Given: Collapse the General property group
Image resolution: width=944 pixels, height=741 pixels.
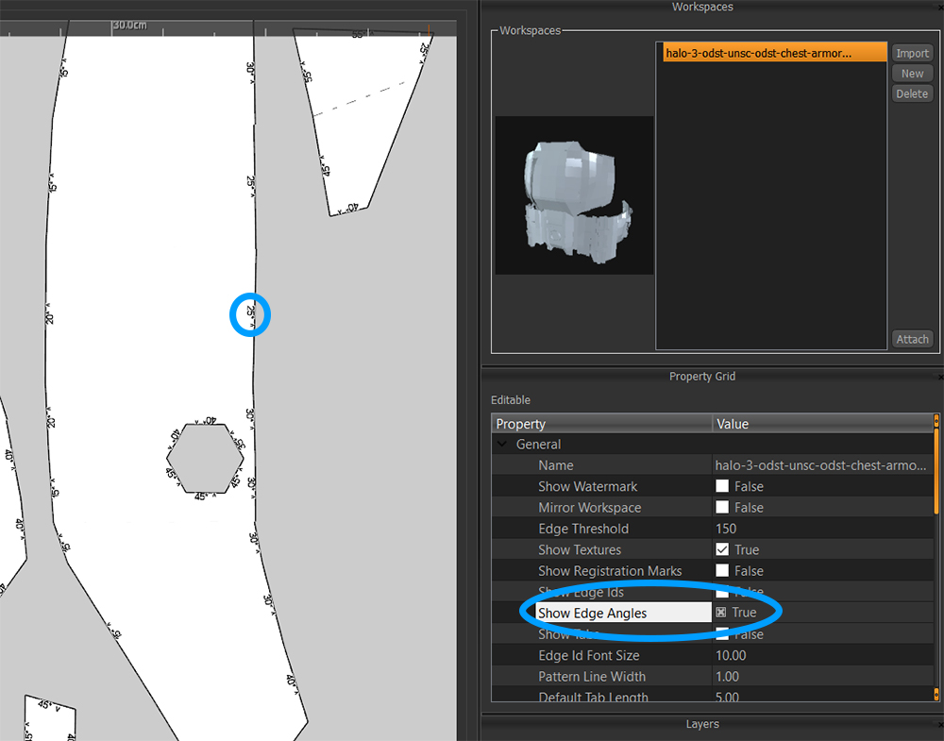Looking at the screenshot, I should pos(502,445).
